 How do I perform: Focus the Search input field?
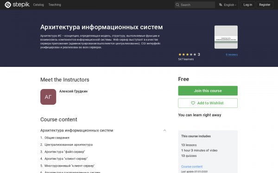(195, 5)
